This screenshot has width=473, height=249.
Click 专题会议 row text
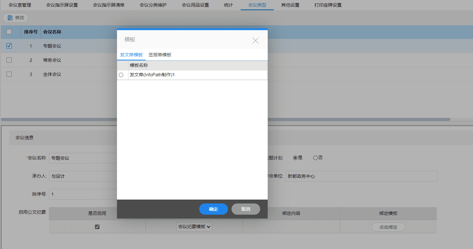[52, 46]
